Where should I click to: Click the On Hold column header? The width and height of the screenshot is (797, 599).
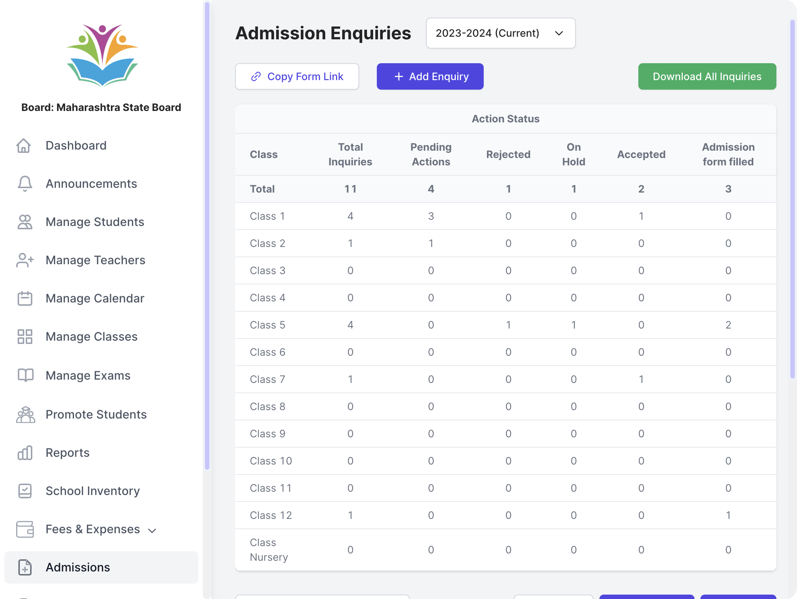pyautogui.click(x=574, y=154)
